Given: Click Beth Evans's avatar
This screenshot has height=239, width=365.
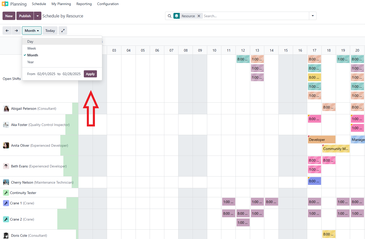Looking at the screenshot, I should click(x=6, y=166).
